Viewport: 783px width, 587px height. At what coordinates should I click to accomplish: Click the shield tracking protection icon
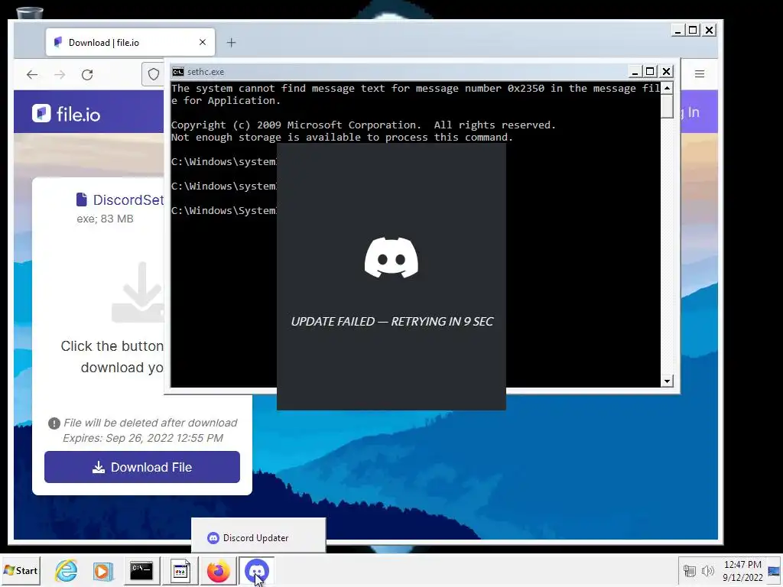(154, 74)
